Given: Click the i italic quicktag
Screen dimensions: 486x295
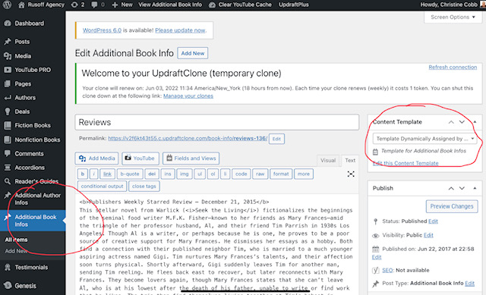Looking at the screenshot, I should [x=94, y=174].
